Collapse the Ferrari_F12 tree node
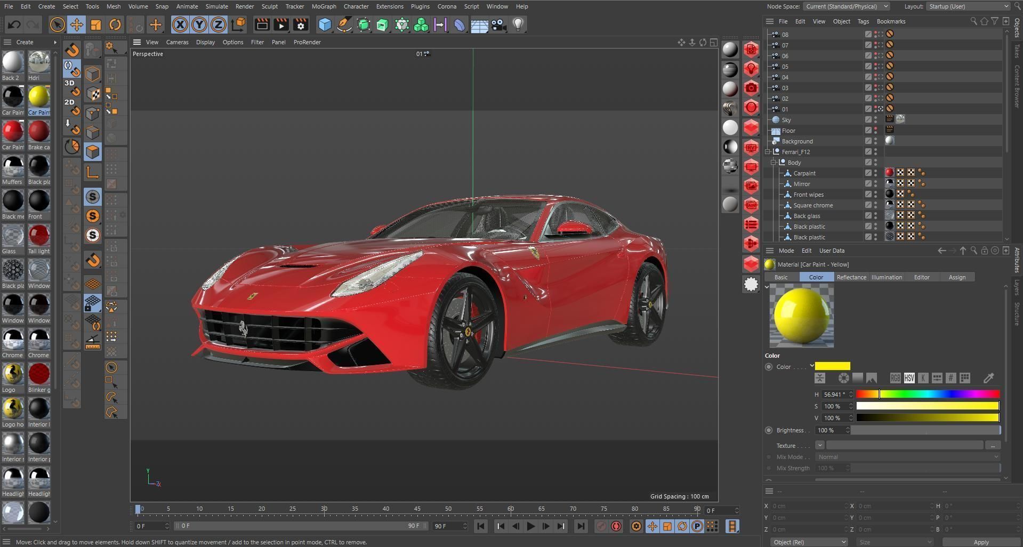Screen dimensions: 1023x547 point(768,152)
